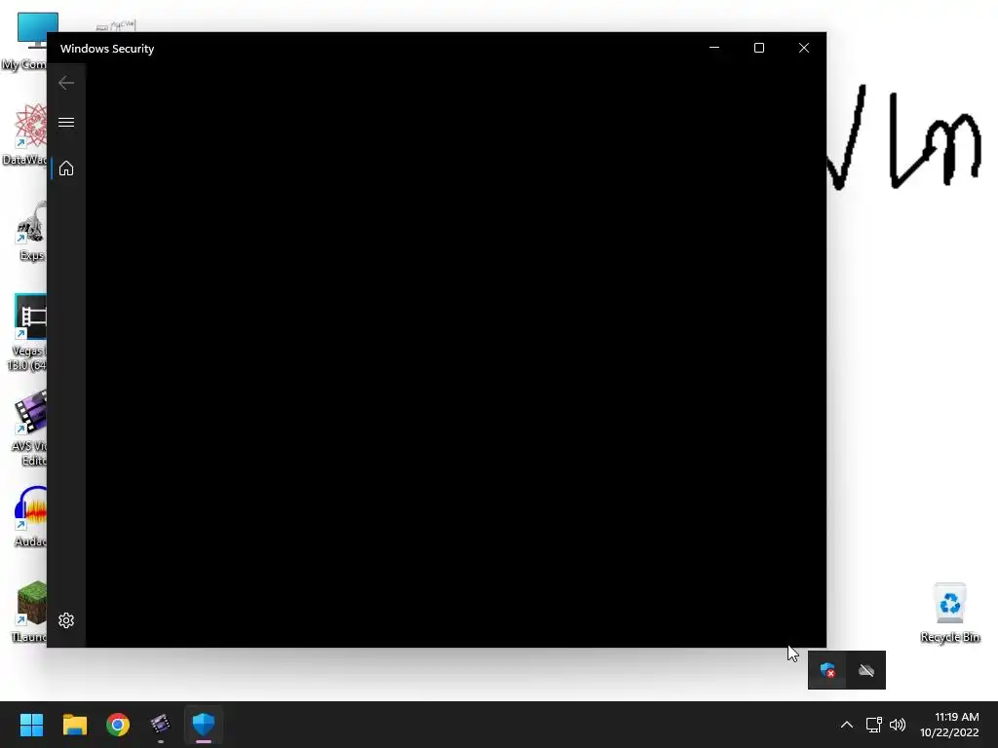The width and height of the screenshot is (998, 748).
Task: Launch Google Chrome from the taskbar
Action: point(118,725)
